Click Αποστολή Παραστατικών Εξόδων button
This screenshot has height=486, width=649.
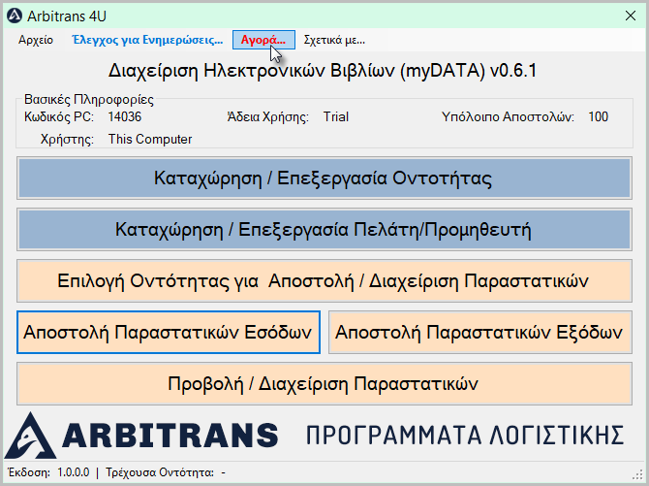(480, 333)
